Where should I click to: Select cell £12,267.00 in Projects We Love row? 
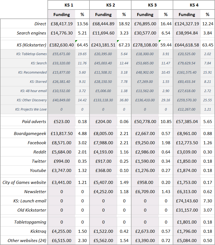187,109
